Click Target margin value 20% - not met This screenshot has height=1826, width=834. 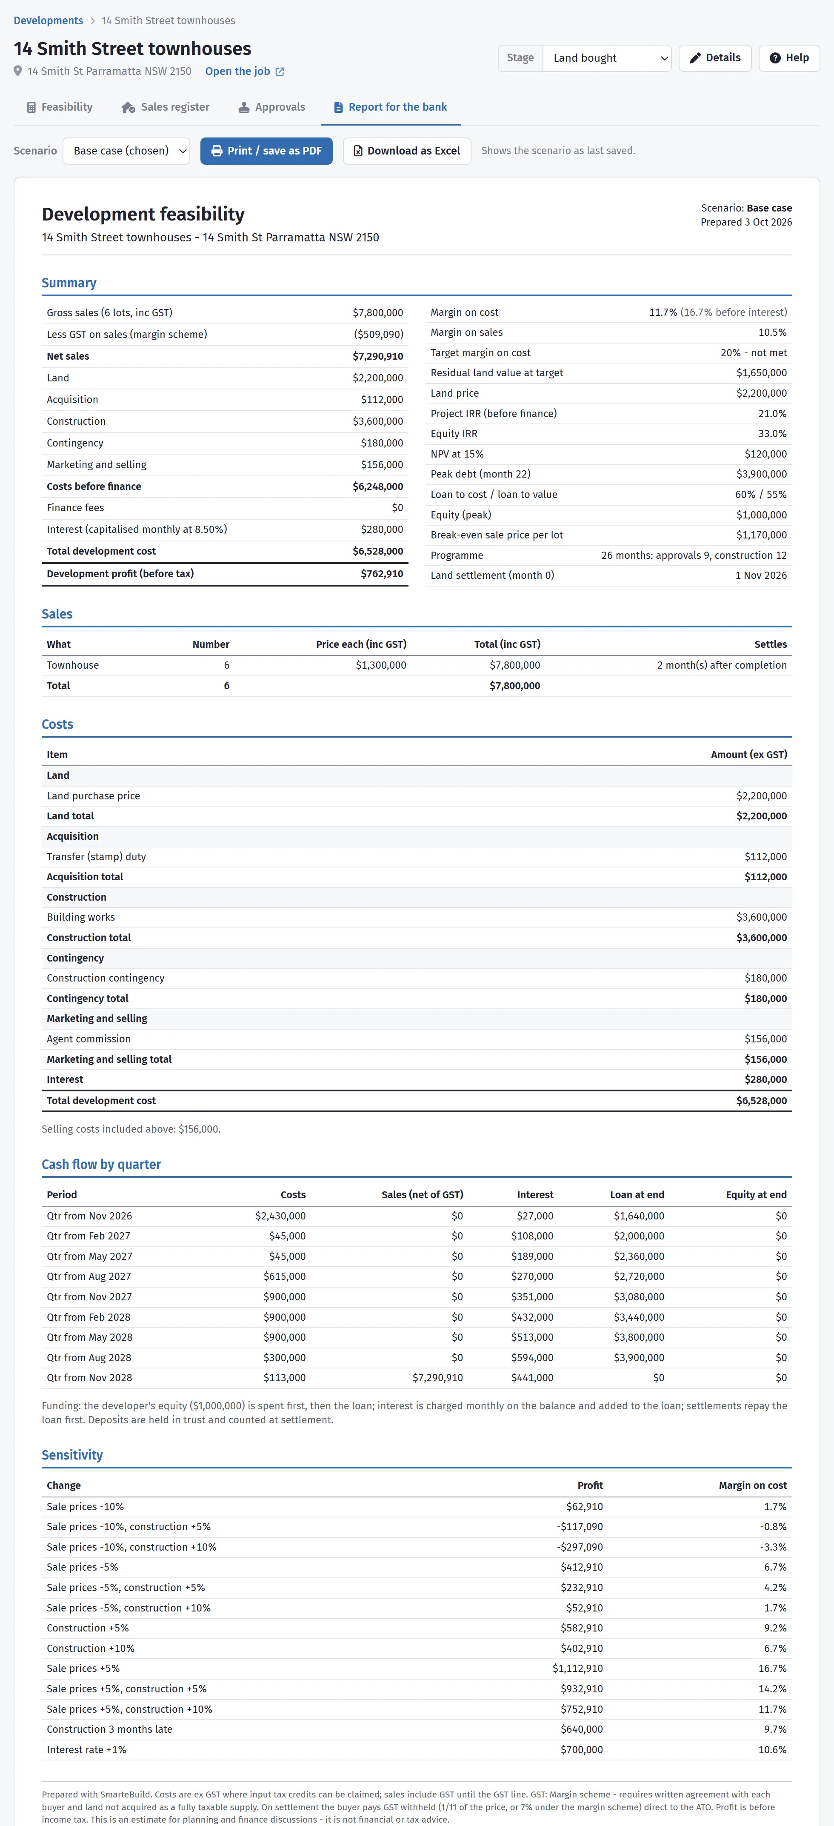[753, 353]
